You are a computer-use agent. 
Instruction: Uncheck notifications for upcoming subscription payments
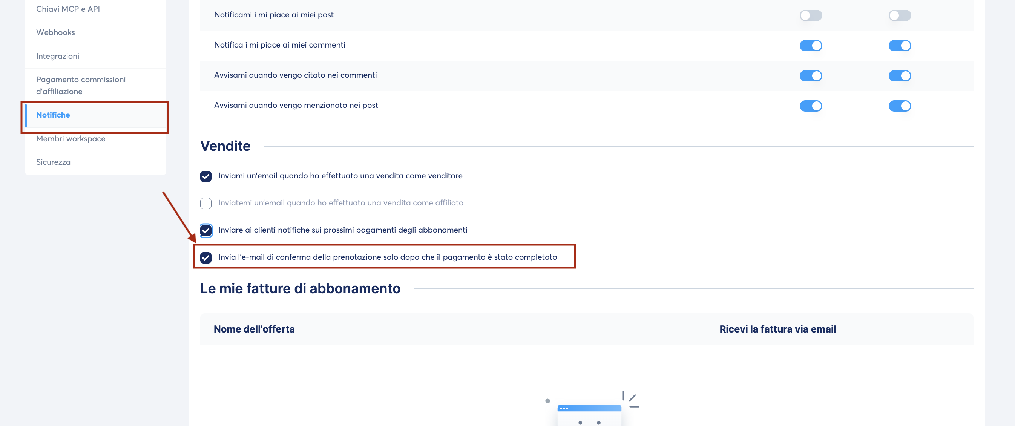pos(206,231)
